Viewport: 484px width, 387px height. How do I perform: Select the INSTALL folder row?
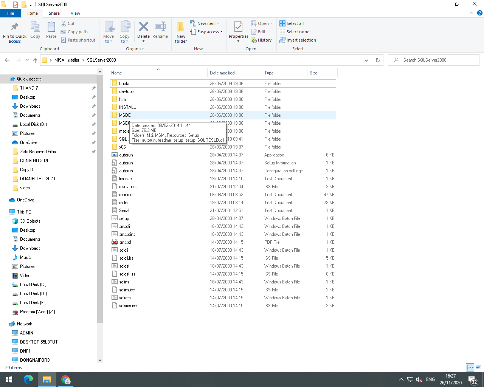pyautogui.click(x=223, y=107)
